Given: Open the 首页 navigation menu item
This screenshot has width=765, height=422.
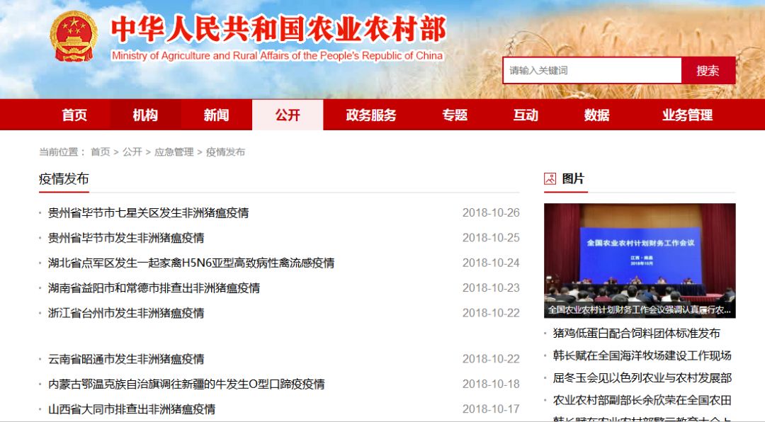Looking at the screenshot, I should [74, 115].
